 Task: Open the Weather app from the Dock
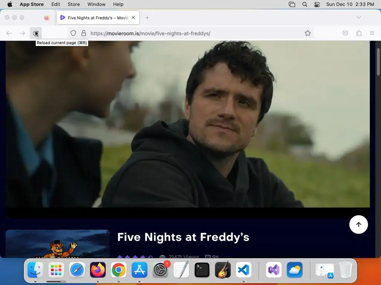coord(295,270)
